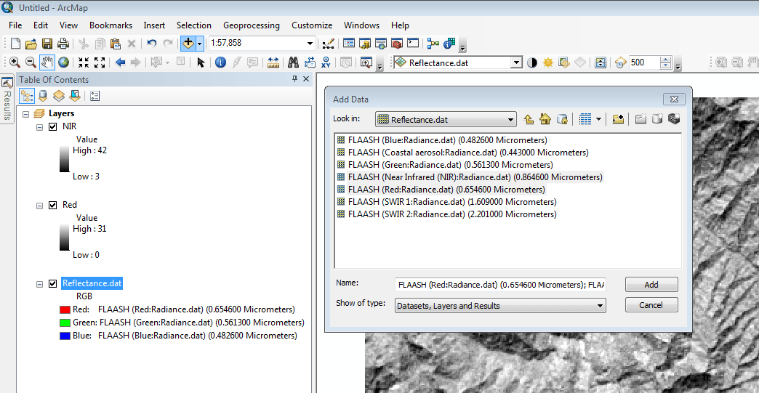This screenshot has width=759, height=393.
Task: Go to Home folder in Add Data
Action: (545, 119)
